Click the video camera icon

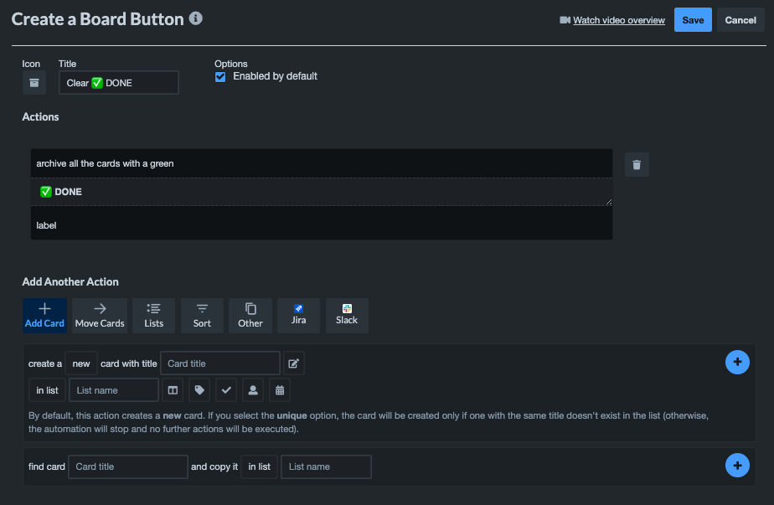coord(565,20)
